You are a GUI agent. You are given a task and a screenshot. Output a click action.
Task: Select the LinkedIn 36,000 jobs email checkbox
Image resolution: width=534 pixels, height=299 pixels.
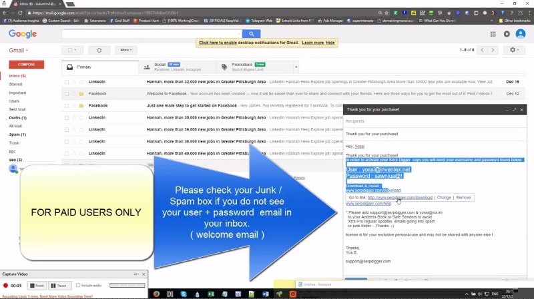(x=67, y=129)
